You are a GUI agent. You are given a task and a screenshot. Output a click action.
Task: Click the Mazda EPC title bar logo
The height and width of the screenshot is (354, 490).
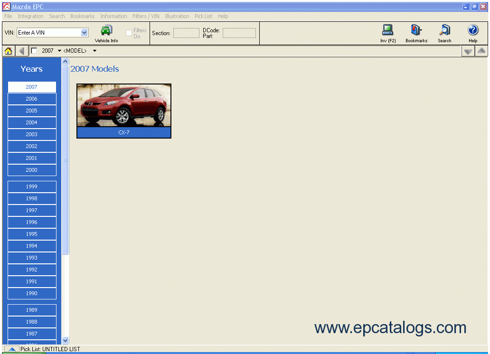[7, 7]
